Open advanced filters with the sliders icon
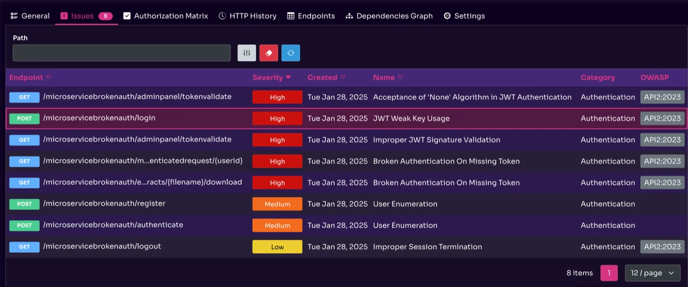This screenshot has width=688, height=287. pyautogui.click(x=246, y=53)
